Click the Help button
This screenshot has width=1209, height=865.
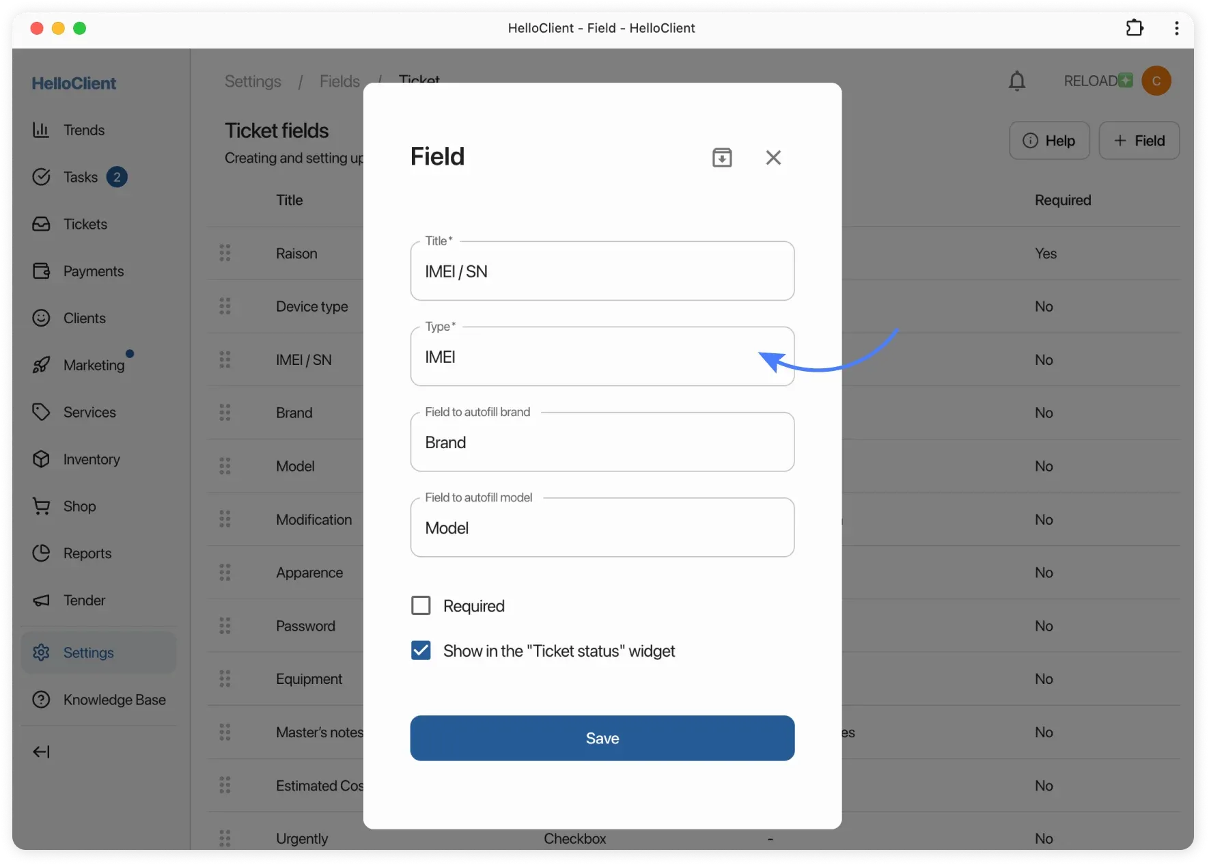click(x=1050, y=140)
